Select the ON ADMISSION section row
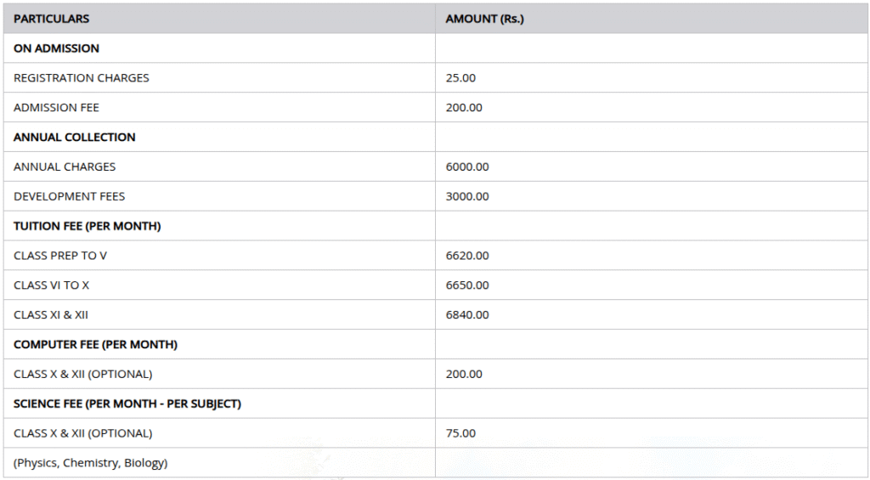 pos(56,48)
